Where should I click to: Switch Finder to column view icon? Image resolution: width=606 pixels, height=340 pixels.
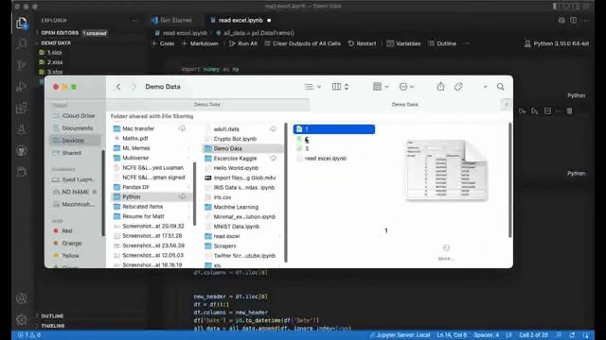tap(337, 87)
